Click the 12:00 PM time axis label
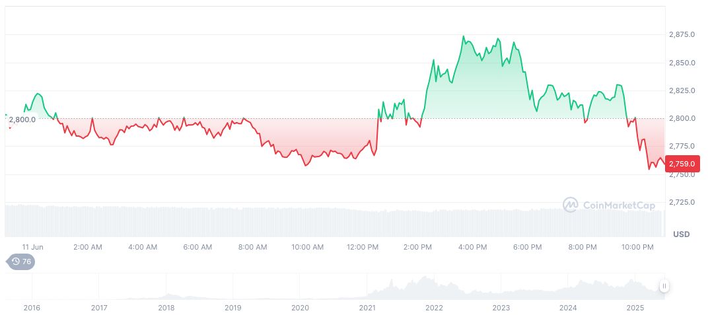Image resolution: width=708 pixels, height=315 pixels. (363, 247)
